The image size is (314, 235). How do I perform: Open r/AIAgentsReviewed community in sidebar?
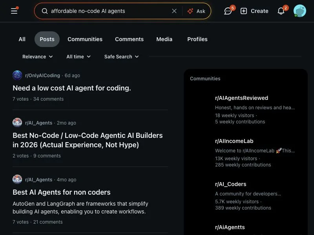pyautogui.click(x=241, y=98)
